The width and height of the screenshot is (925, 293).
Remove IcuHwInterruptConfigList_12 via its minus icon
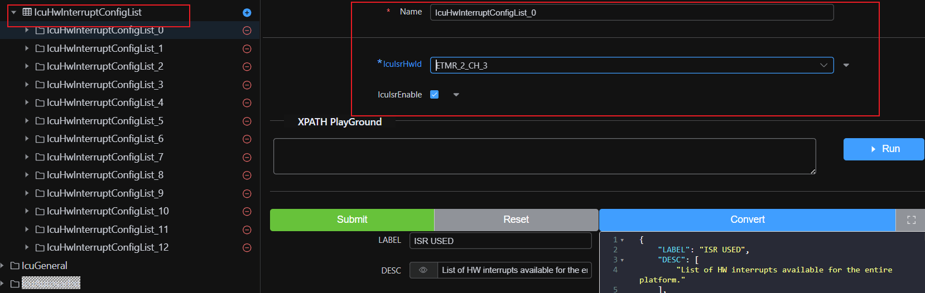coord(247,248)
